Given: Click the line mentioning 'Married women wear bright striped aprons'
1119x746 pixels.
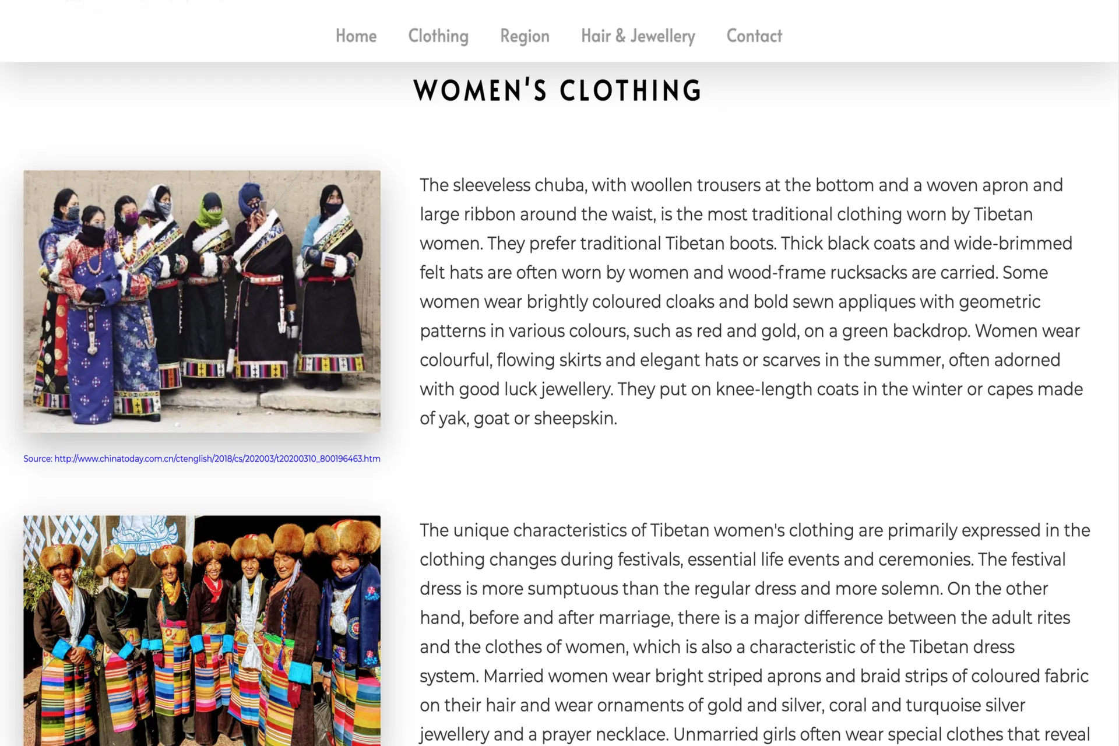Looking at the screenshot, I should (x=754, y=676).
